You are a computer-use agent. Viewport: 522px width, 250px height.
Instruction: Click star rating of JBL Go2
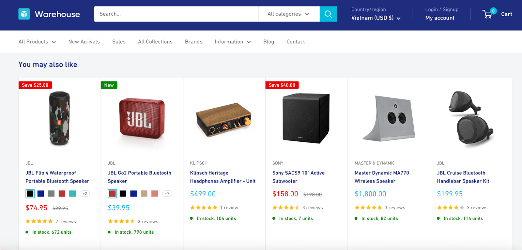pyautogui.click(x=121, y=221)
